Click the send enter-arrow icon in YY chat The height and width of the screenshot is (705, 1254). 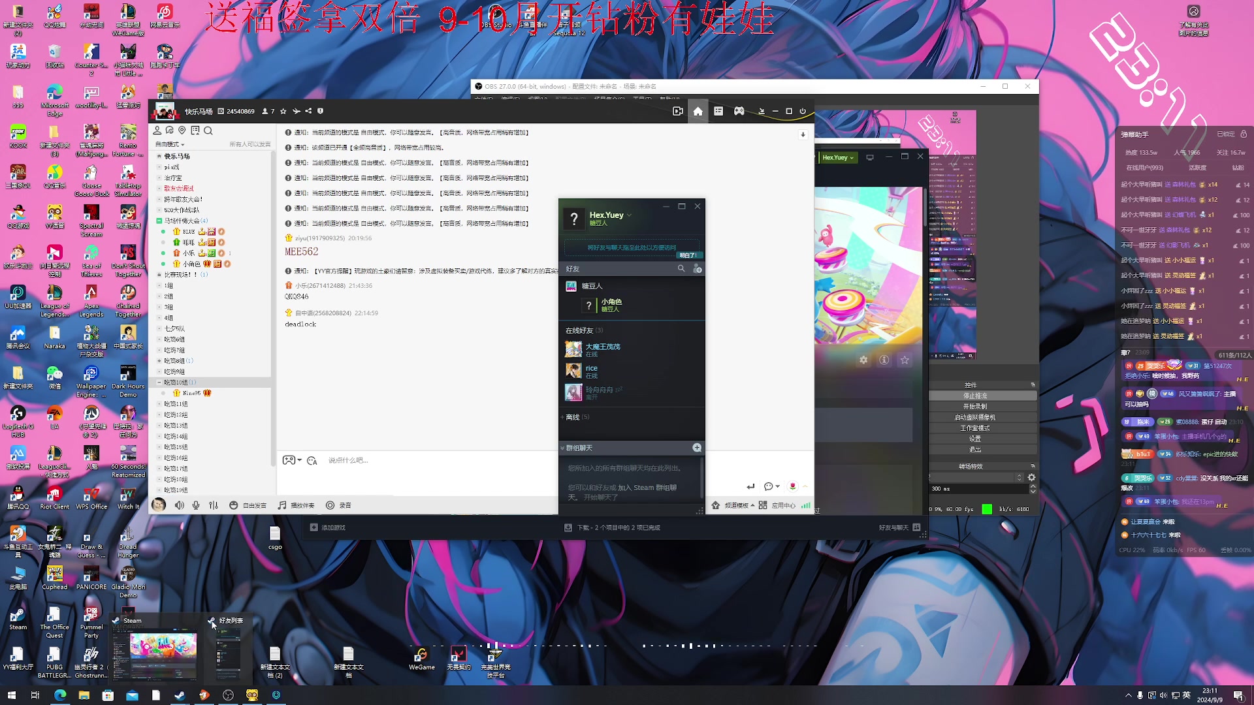tap(750, 486)
